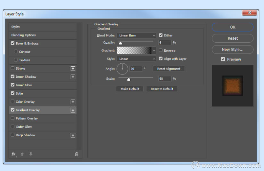Open the Blend Mode Linear Burn dropdown
Screen dimensions: 264x171
pos(136,35)
